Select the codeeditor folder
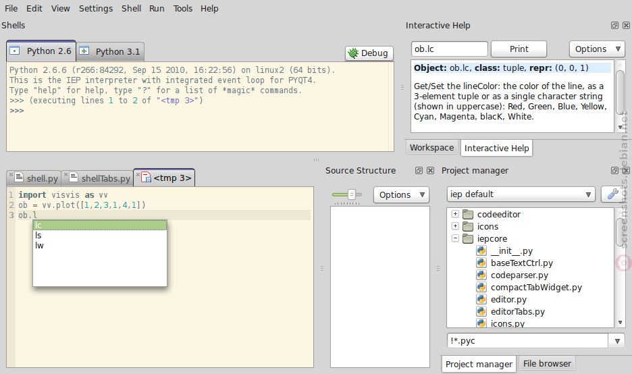 [498, 215]
